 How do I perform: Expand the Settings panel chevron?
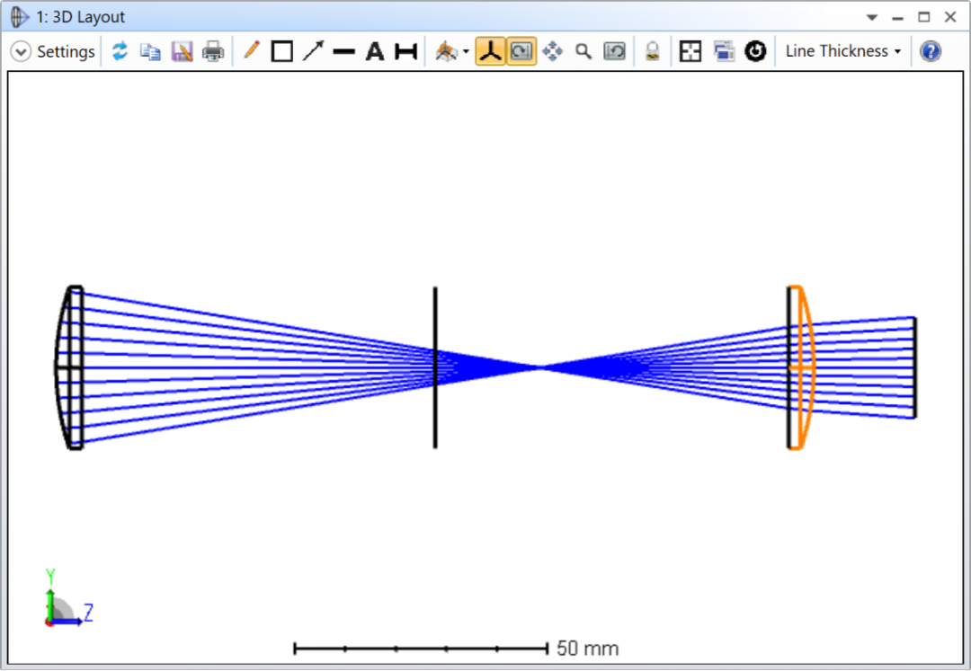pos(21,51)
